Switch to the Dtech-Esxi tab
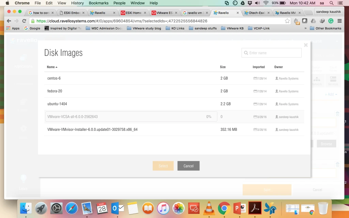This screenshot has height=218, width=349. [257, 13]
